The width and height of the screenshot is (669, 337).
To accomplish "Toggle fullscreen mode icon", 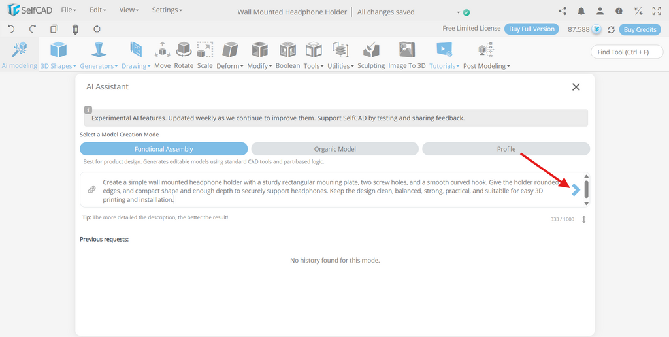I will pyautogui.click(x=657, y=11).
